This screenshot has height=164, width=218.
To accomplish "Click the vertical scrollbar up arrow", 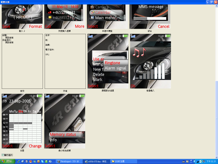I will pyautogui.click(x=217, y=6).
